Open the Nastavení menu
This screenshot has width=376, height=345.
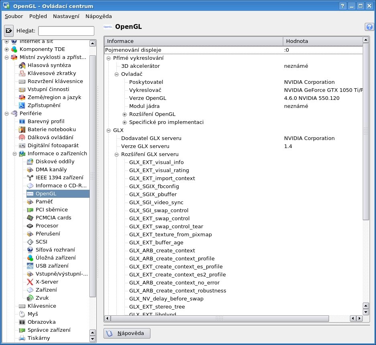[x=66, y=16]
